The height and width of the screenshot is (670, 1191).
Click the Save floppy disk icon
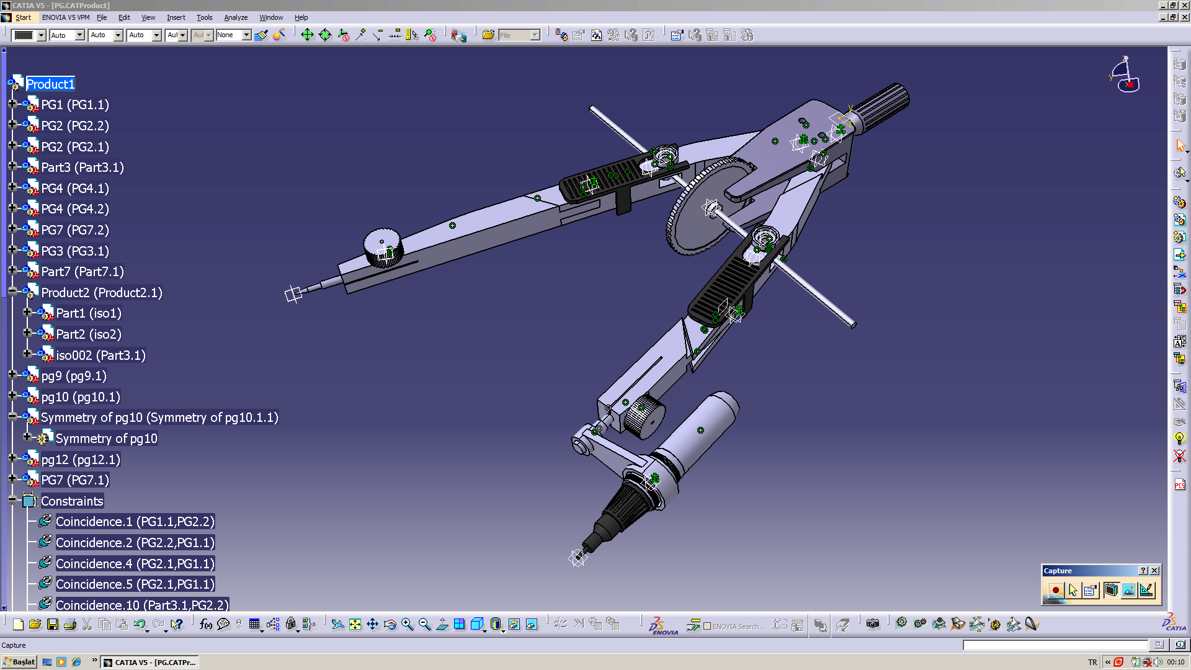[53, 624]
